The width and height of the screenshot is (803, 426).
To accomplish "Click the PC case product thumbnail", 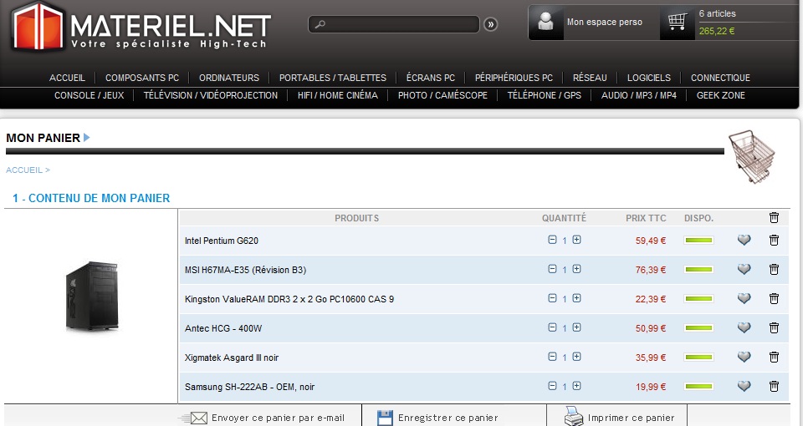I will [90, 297].
